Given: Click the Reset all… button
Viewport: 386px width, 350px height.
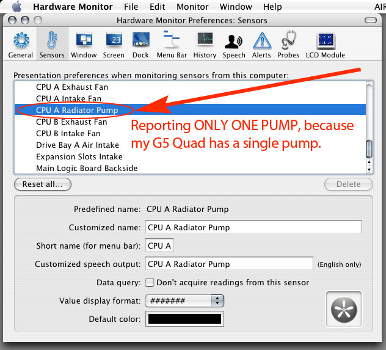Looking at the screenshot, I should 43,184.
